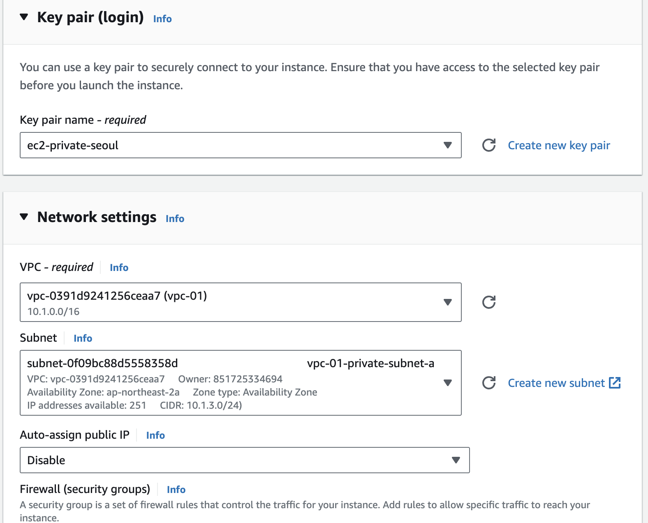The image size is (648, 523).
Task: Open Info link beside Firewall (security groups)
Action: 176,490
